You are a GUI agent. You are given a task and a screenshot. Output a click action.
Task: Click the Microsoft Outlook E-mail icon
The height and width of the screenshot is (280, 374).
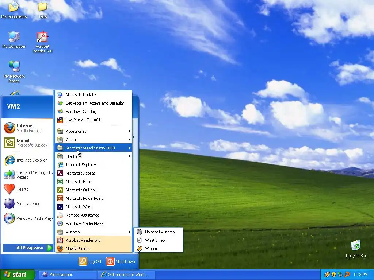(9, 143)
